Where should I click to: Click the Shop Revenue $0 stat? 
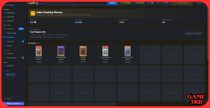182,21
